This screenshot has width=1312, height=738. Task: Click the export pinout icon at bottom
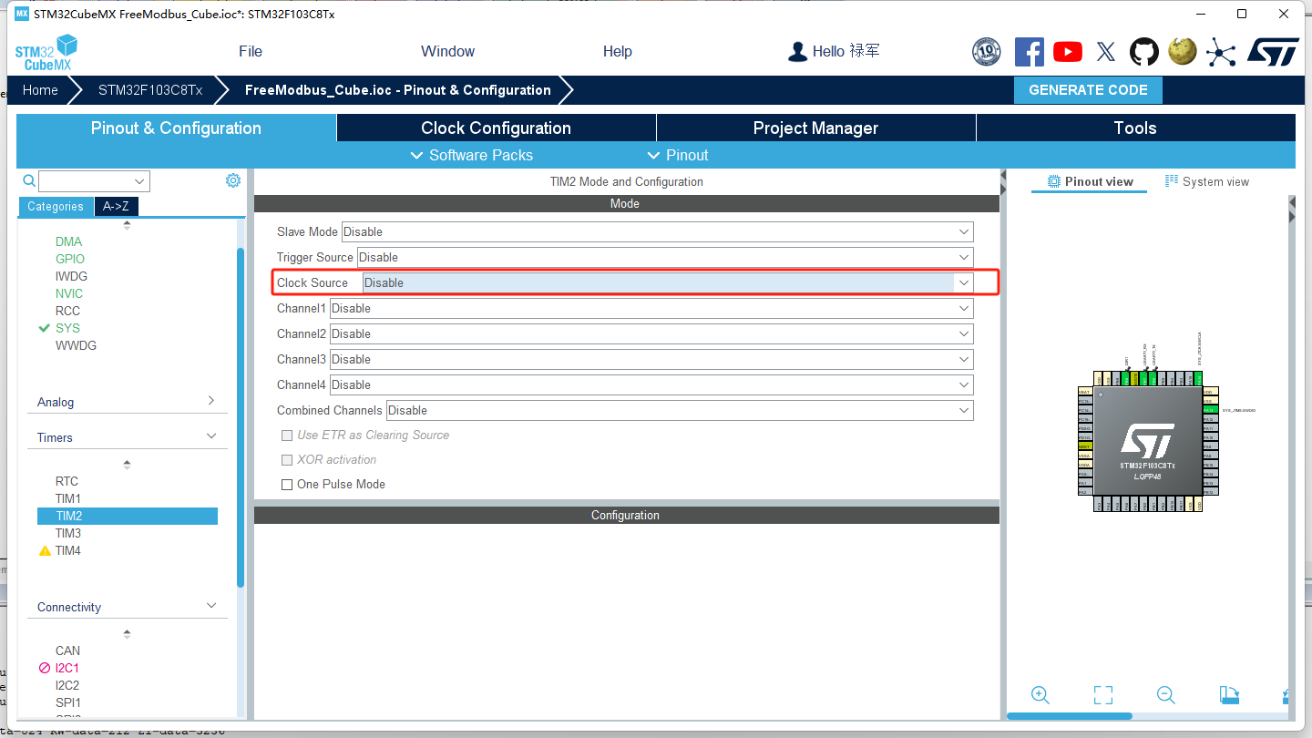click(1230, 695)
